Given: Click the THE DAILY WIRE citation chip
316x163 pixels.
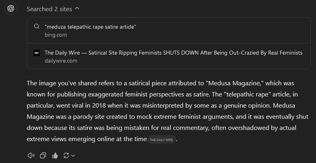Looking at the screenshot, I should click(162, 140).
